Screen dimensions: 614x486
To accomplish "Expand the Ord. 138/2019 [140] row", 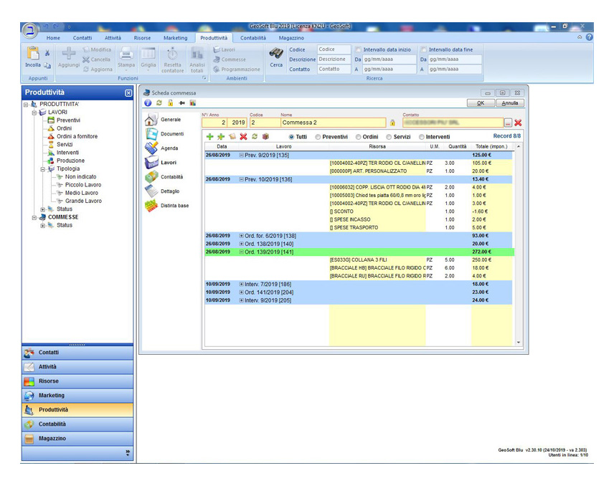I will click(x=242, y=244).
